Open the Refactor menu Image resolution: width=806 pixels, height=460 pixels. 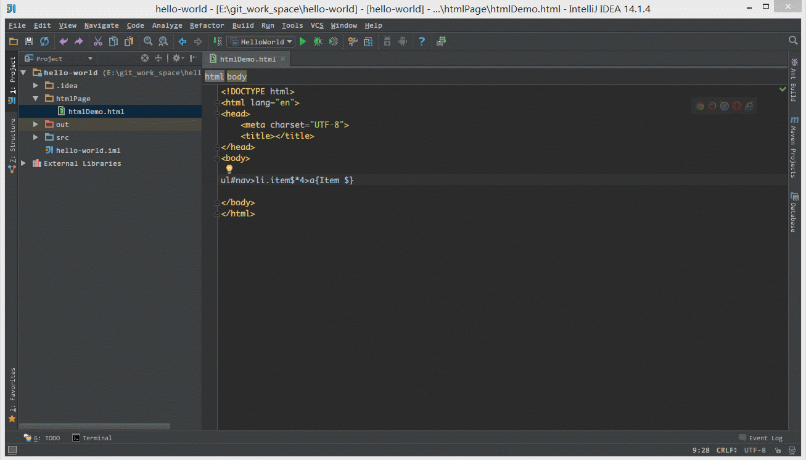(x=207, y=25)
